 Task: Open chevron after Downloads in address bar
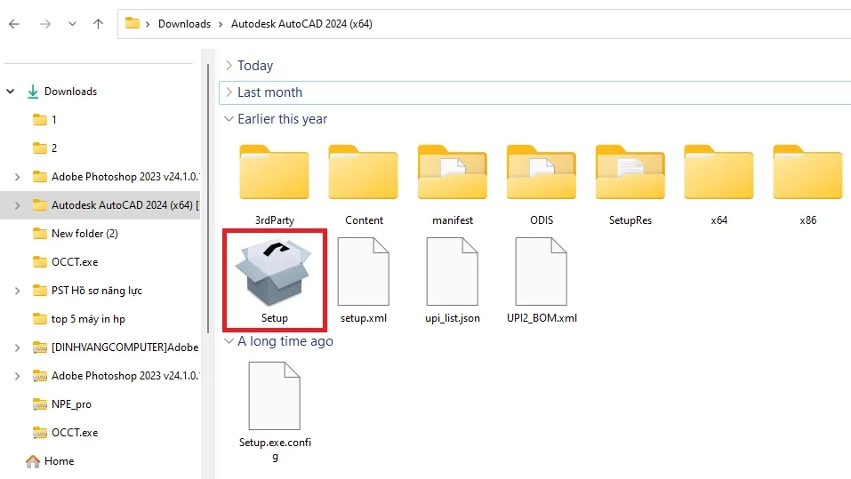[x=221, y=24]
